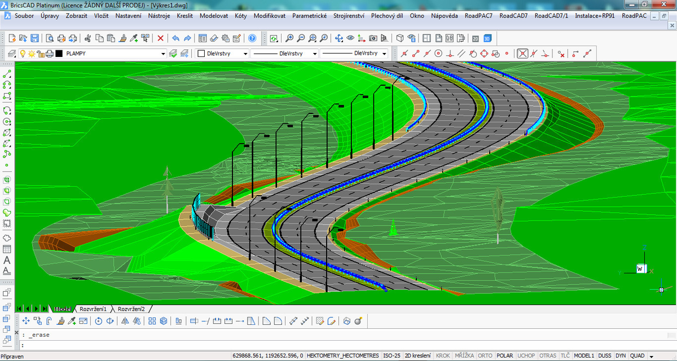Open the DleVrstvy color dropdown

245,54
